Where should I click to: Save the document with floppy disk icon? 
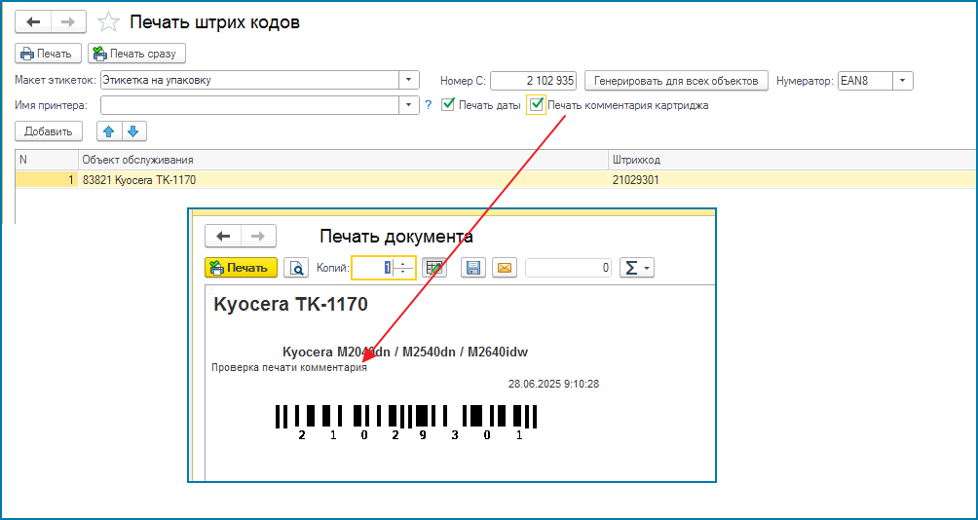click(472, 268)
